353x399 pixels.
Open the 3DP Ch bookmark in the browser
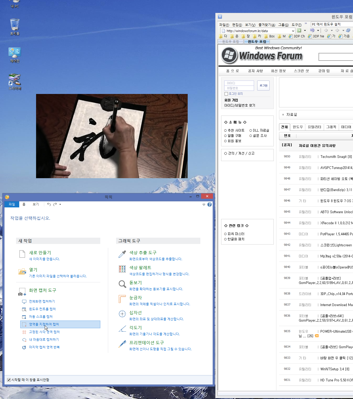(x=297, y=36)
